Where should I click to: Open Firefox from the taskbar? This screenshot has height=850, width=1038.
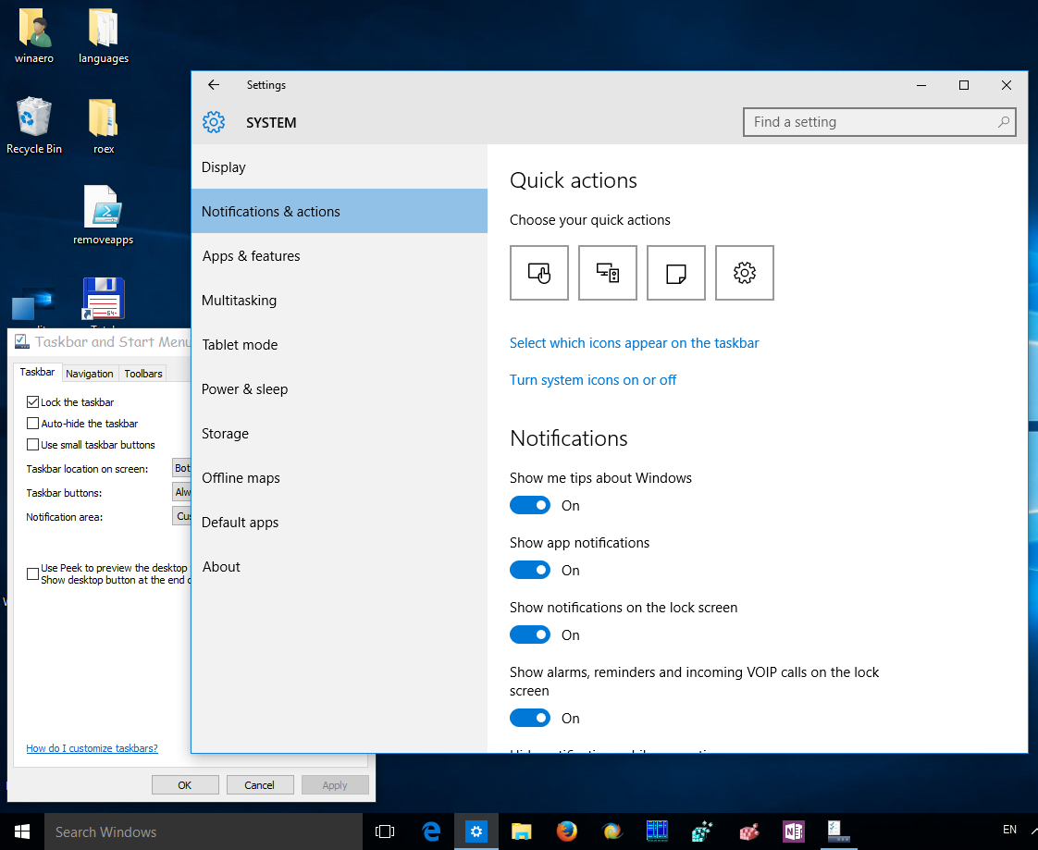click(567, 832)
